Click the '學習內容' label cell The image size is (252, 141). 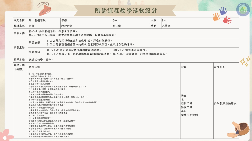[37, 52]
